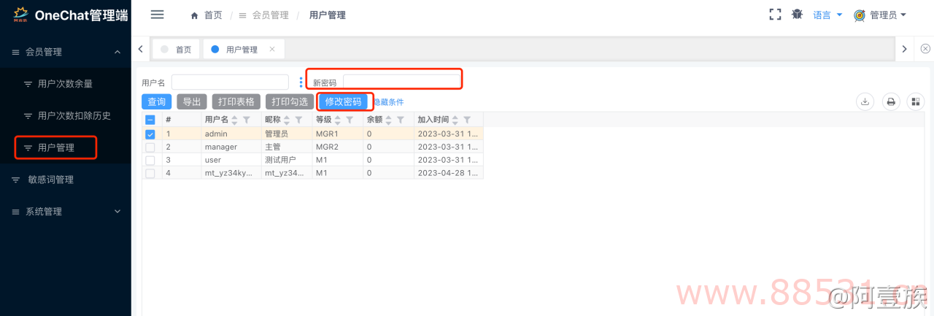This screenshot has width=934, height=316.
Task: Open the 余额 column filter funnel
Action: tap(400, 120)
